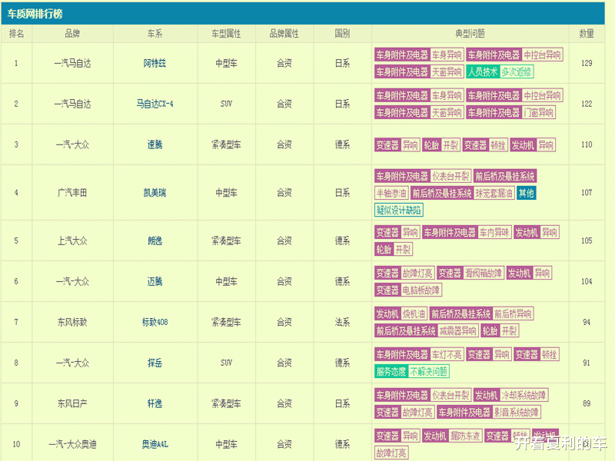This screenshot has width=615, height=461.
Task: Click the 数量 column header
Action: coord(587,34)
